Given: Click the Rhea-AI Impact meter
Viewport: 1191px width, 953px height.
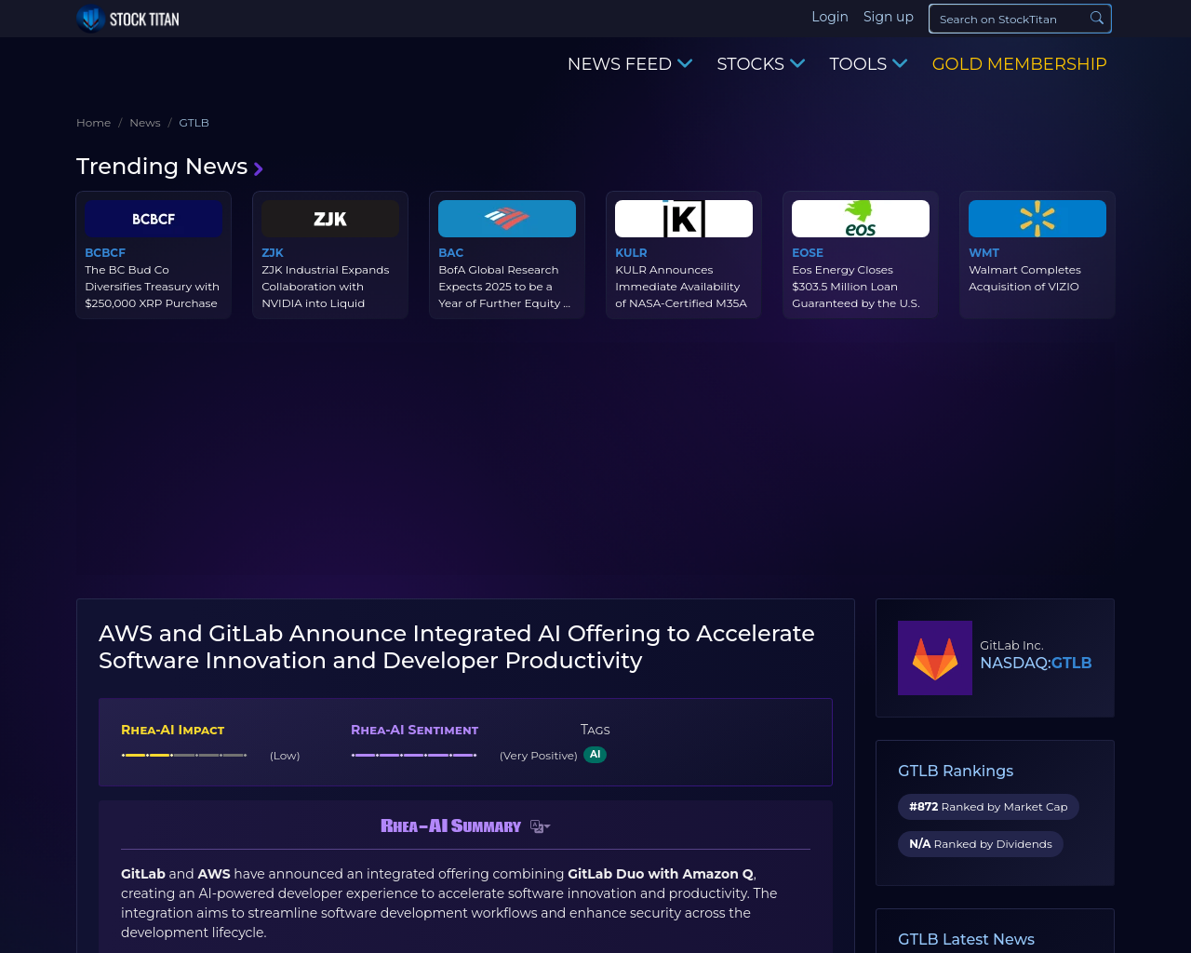Looking at the screenshot, I should pos(184,755).
